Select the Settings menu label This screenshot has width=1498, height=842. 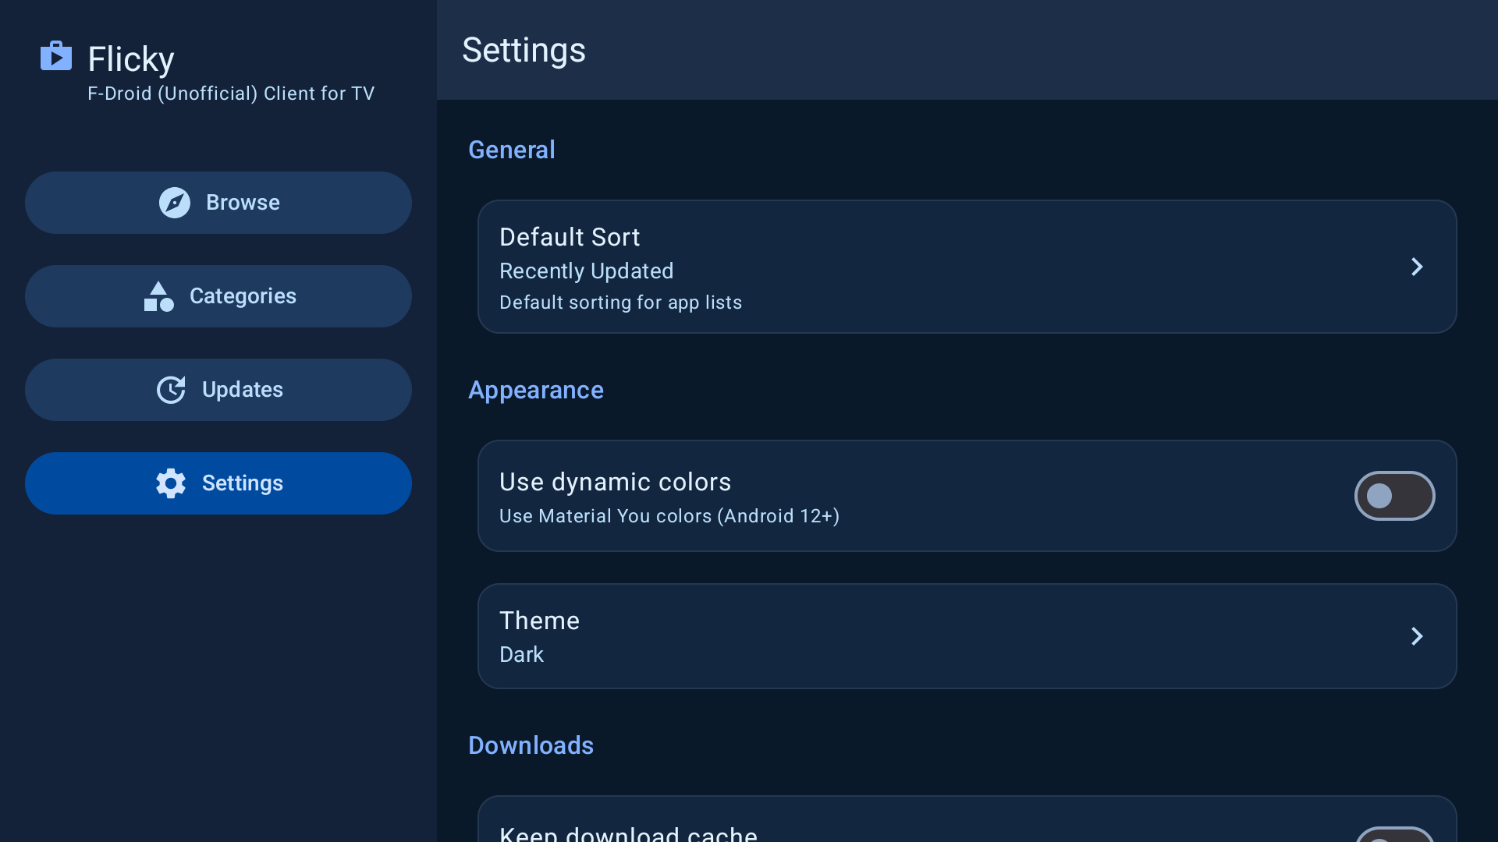[243, 483]
